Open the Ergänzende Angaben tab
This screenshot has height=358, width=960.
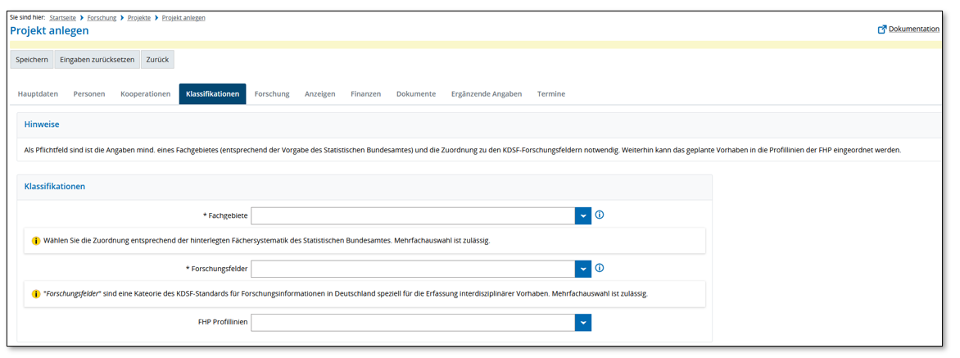click(486, 94)
